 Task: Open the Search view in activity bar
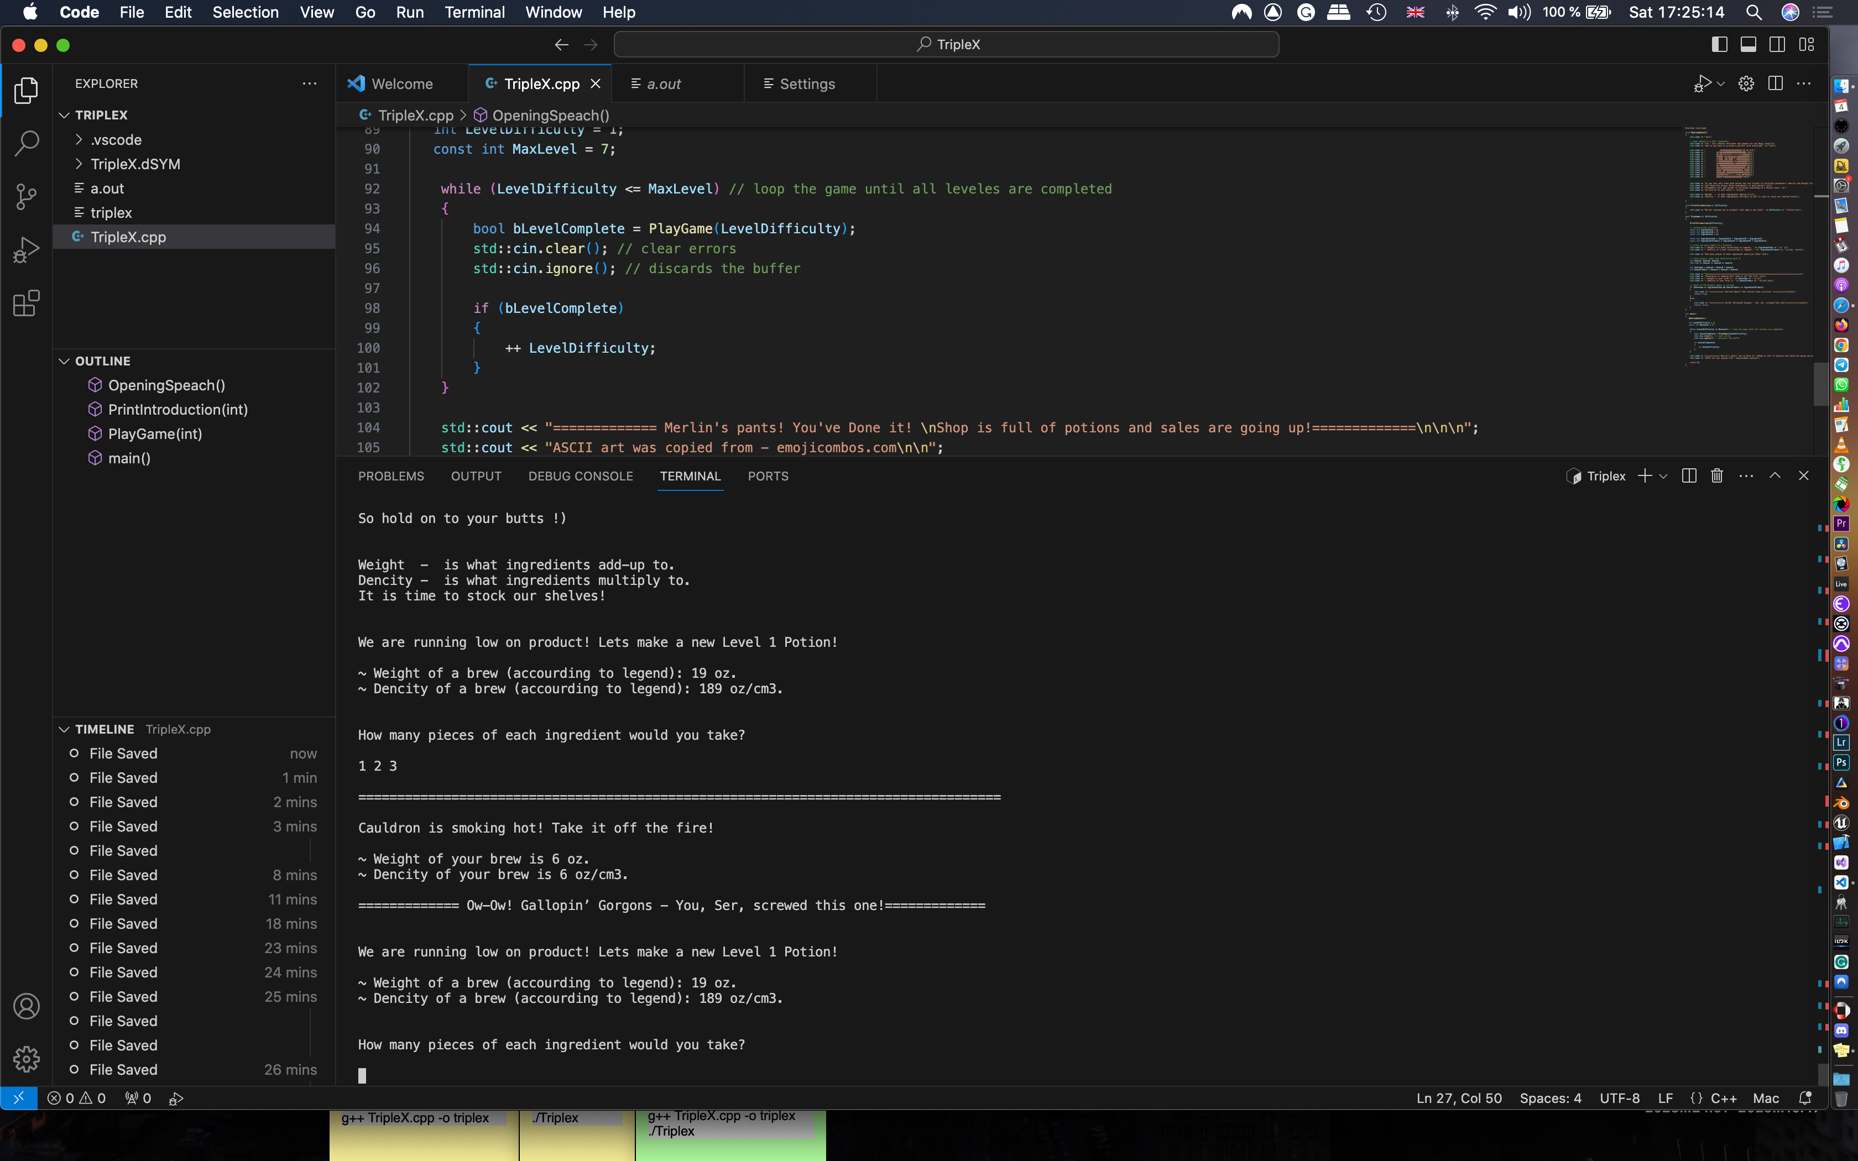click(26, 143)
